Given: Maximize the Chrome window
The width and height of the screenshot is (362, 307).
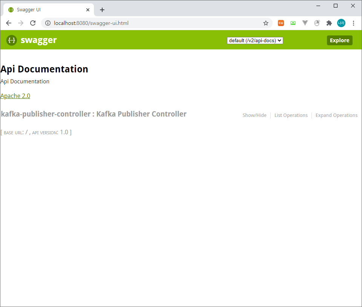Looking at the screenshot, I should [336, 6].
